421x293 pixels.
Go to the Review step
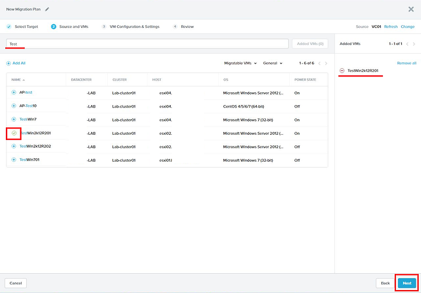coord(184,26)
